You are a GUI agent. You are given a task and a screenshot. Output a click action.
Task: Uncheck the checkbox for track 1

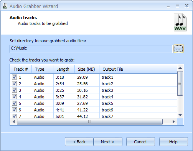click(14, 77)
